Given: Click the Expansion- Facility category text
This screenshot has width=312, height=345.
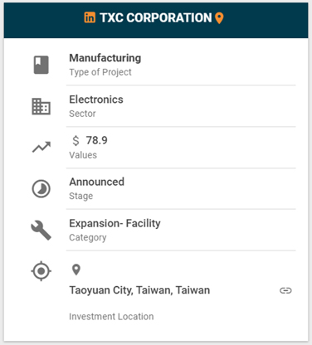Looking at the screenshot, I should point(115,223).
